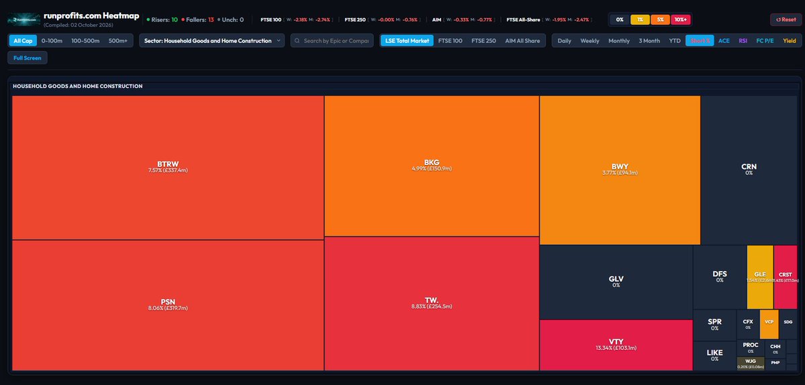Click the 1% legend swatch

640,19
